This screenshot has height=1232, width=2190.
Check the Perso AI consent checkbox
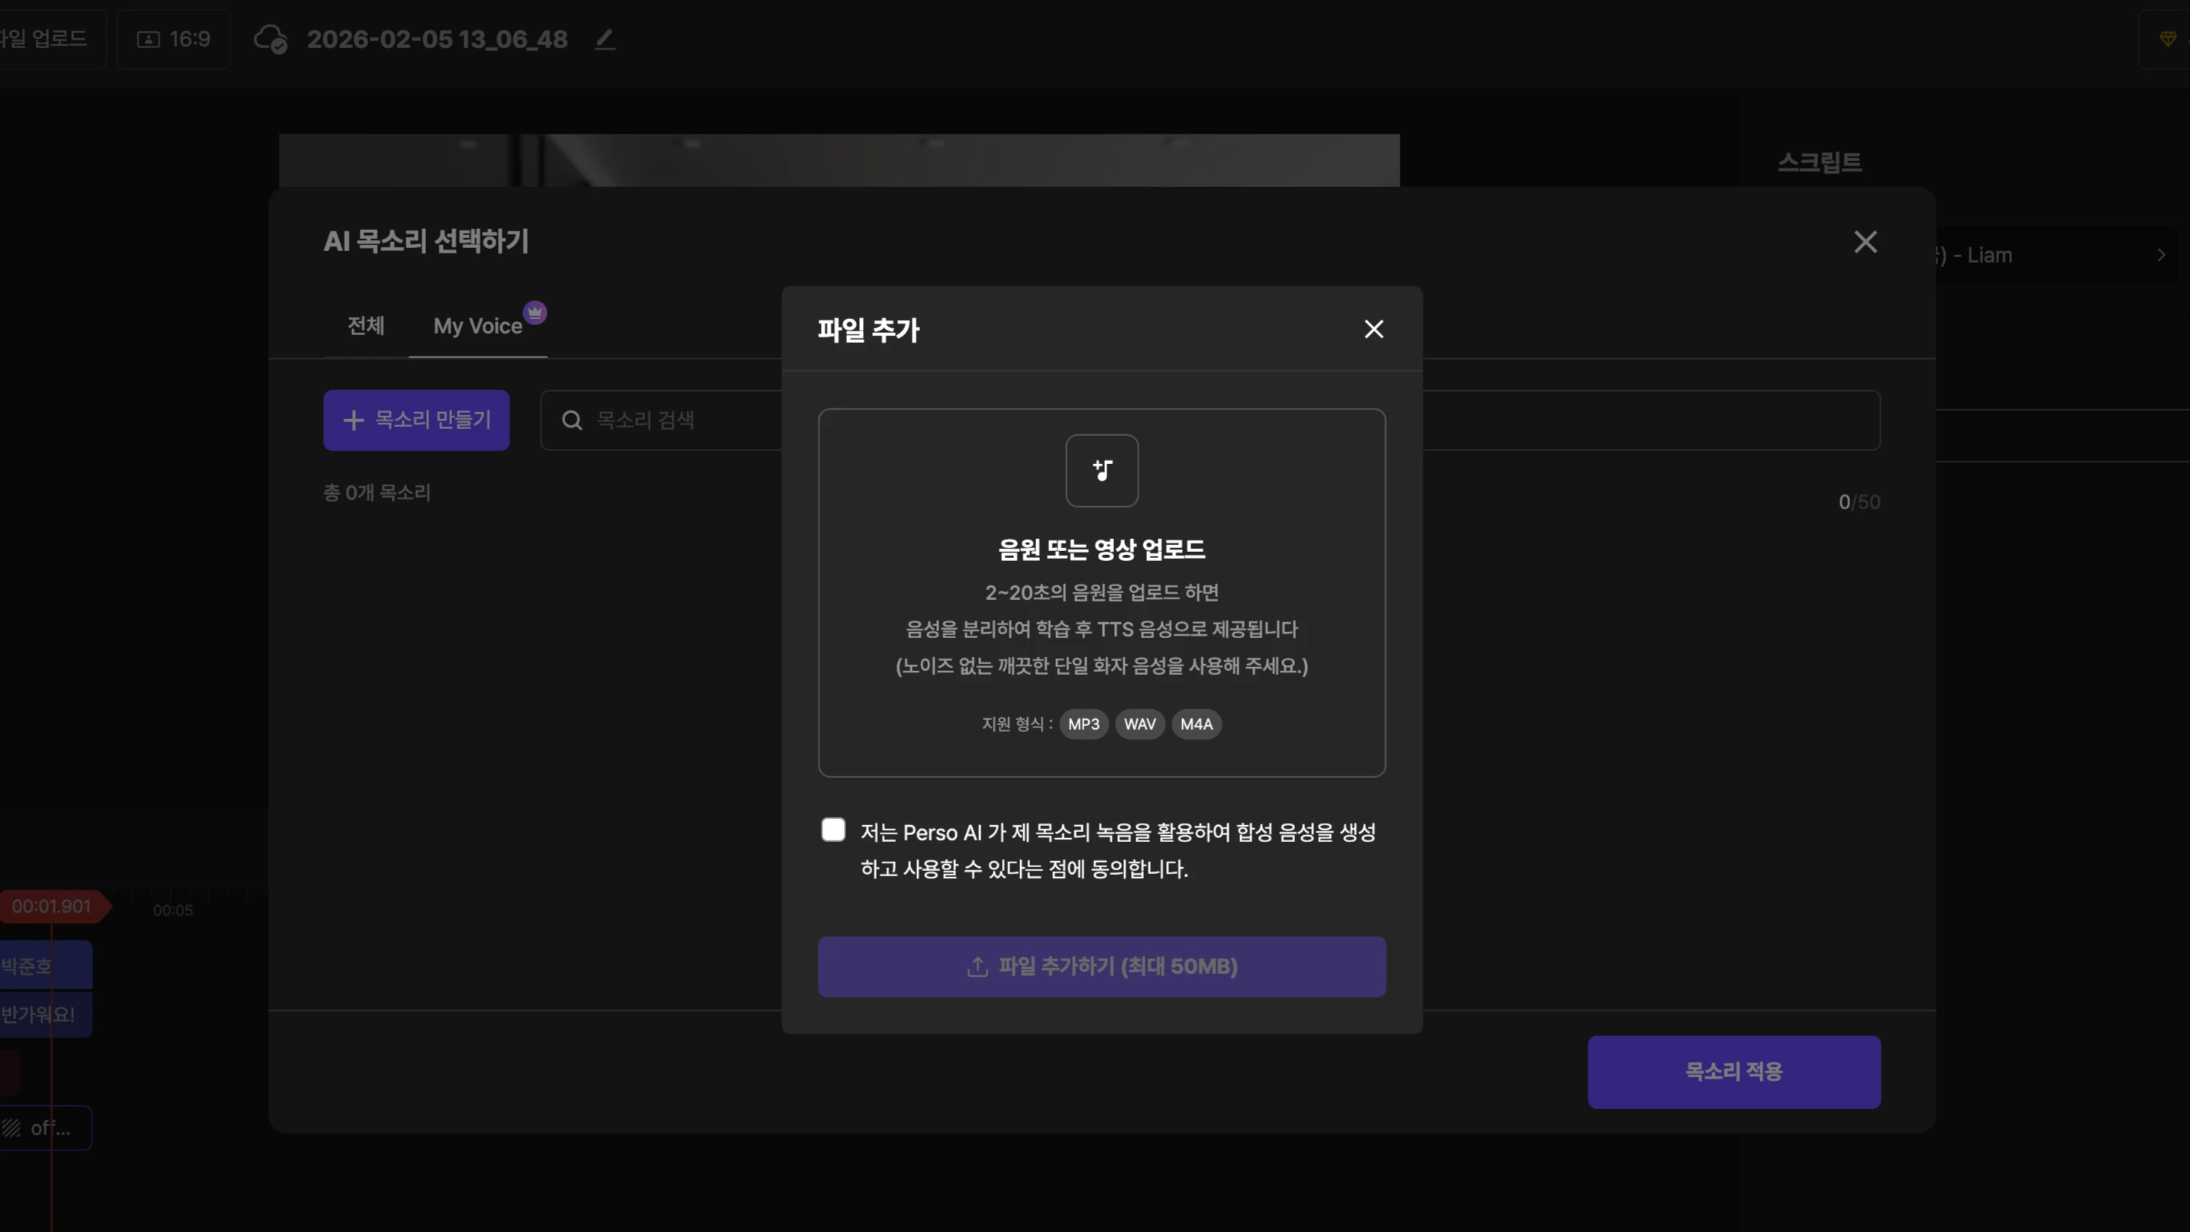(833, 830)
